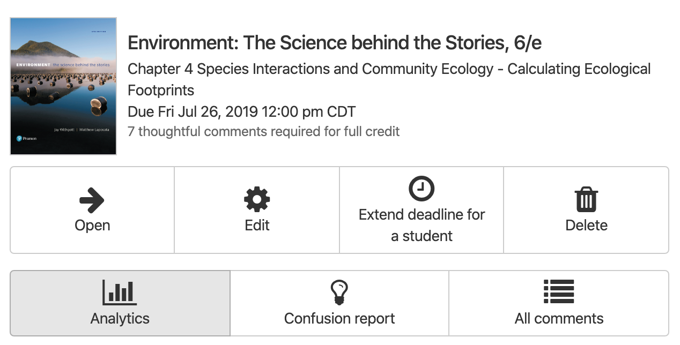Open the Confusion report tab
The image size is (680, 345).
(339, 304)
